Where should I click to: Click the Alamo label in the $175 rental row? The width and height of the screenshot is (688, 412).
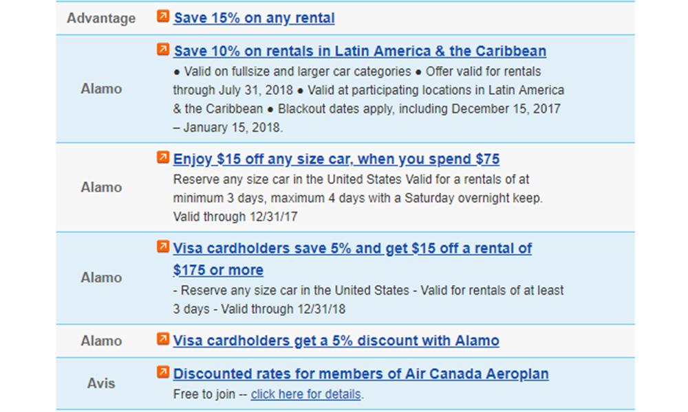coord(101,277)
